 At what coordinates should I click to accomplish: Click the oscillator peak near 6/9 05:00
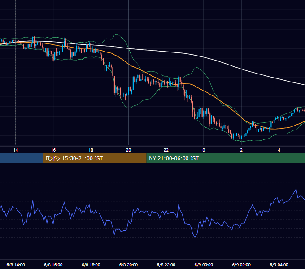(296, 189)
